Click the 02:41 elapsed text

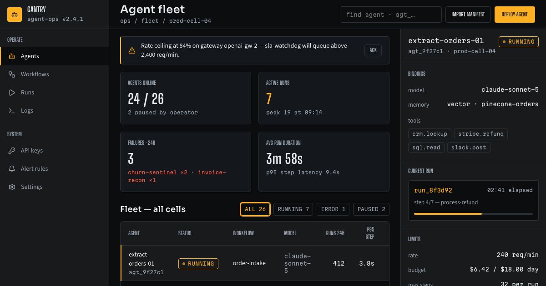click(510, 190)
